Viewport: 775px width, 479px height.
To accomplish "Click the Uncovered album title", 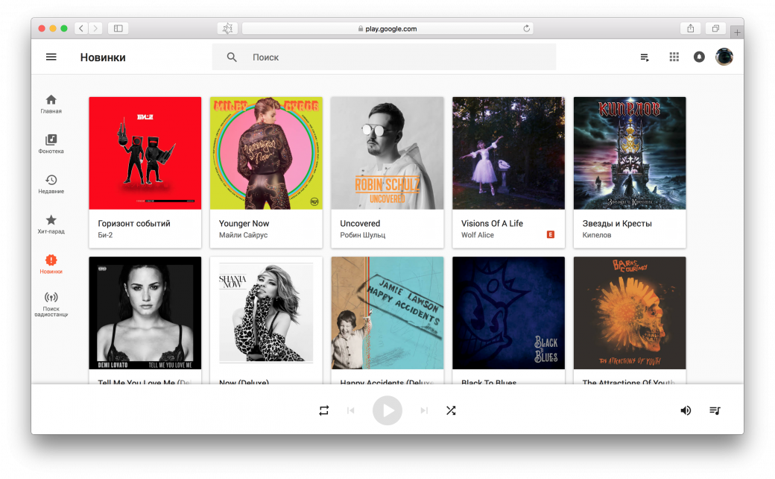I will point(360,223).
